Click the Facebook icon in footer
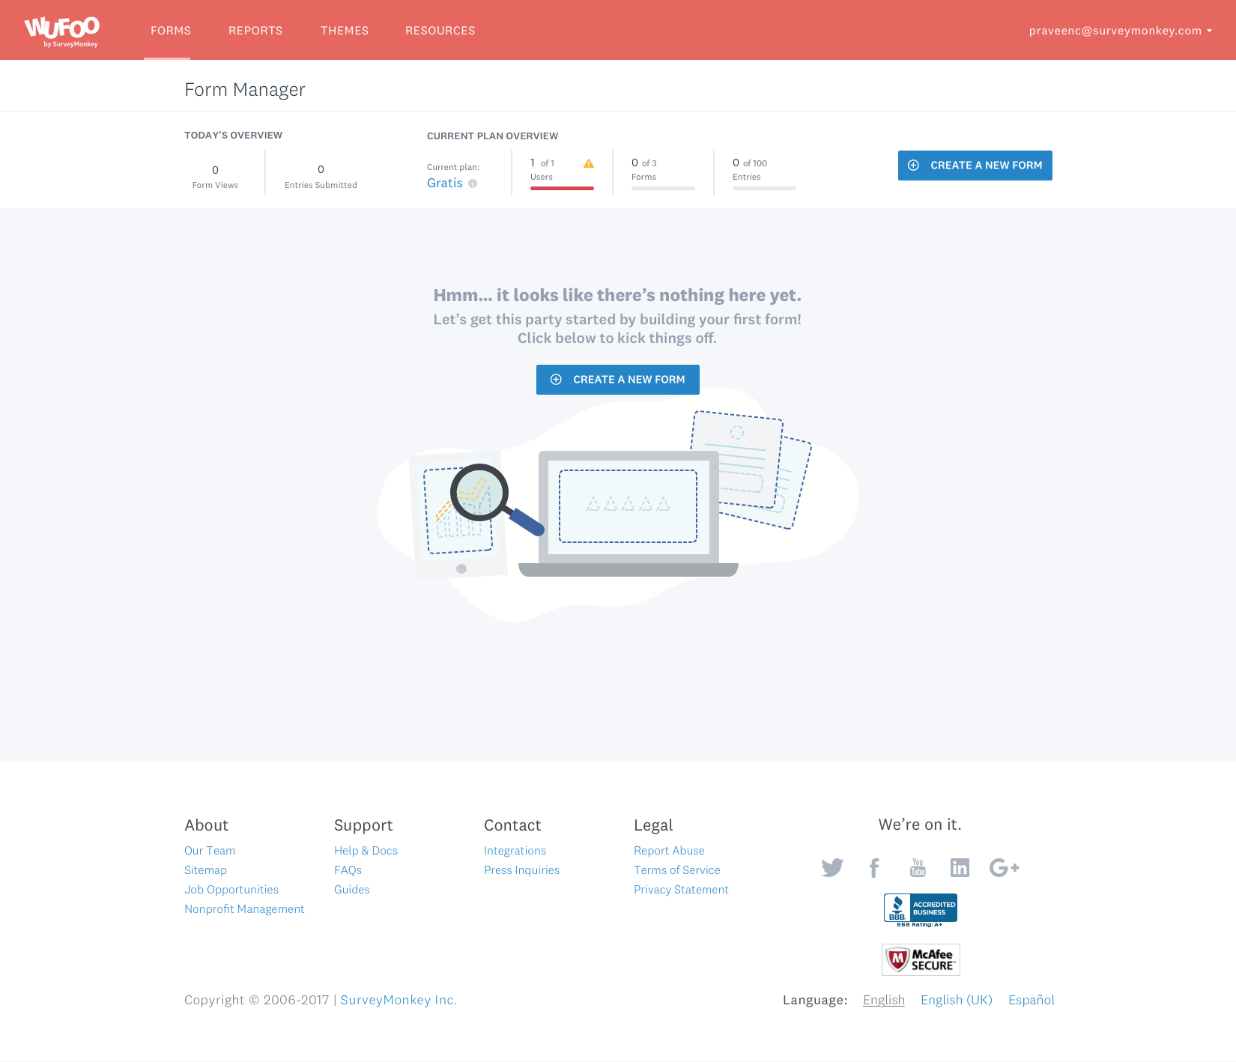 coord(874,867)
